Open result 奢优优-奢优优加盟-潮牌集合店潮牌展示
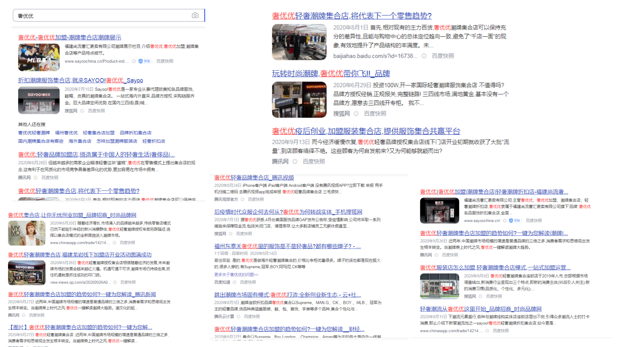 (x=69, y=37)
